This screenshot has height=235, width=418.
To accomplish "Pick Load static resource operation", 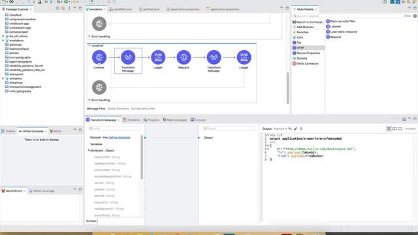I will [x=342, y=32].
